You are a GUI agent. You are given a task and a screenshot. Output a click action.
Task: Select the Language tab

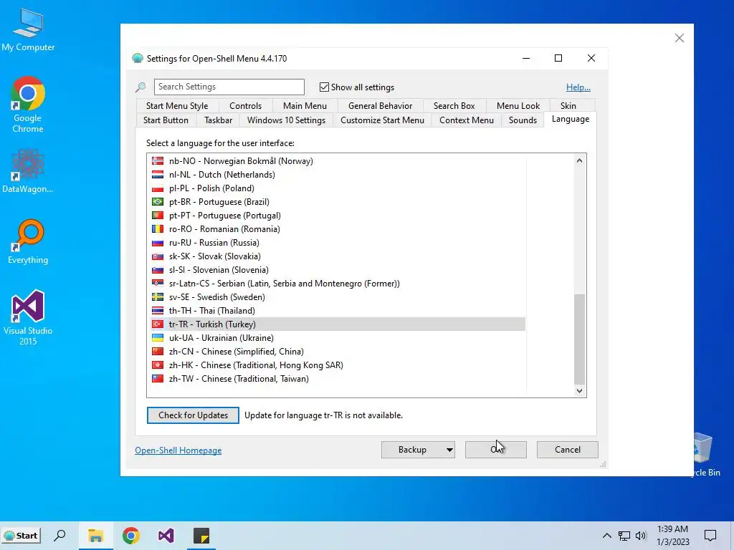pyautogui.click(x=570, y=119)
